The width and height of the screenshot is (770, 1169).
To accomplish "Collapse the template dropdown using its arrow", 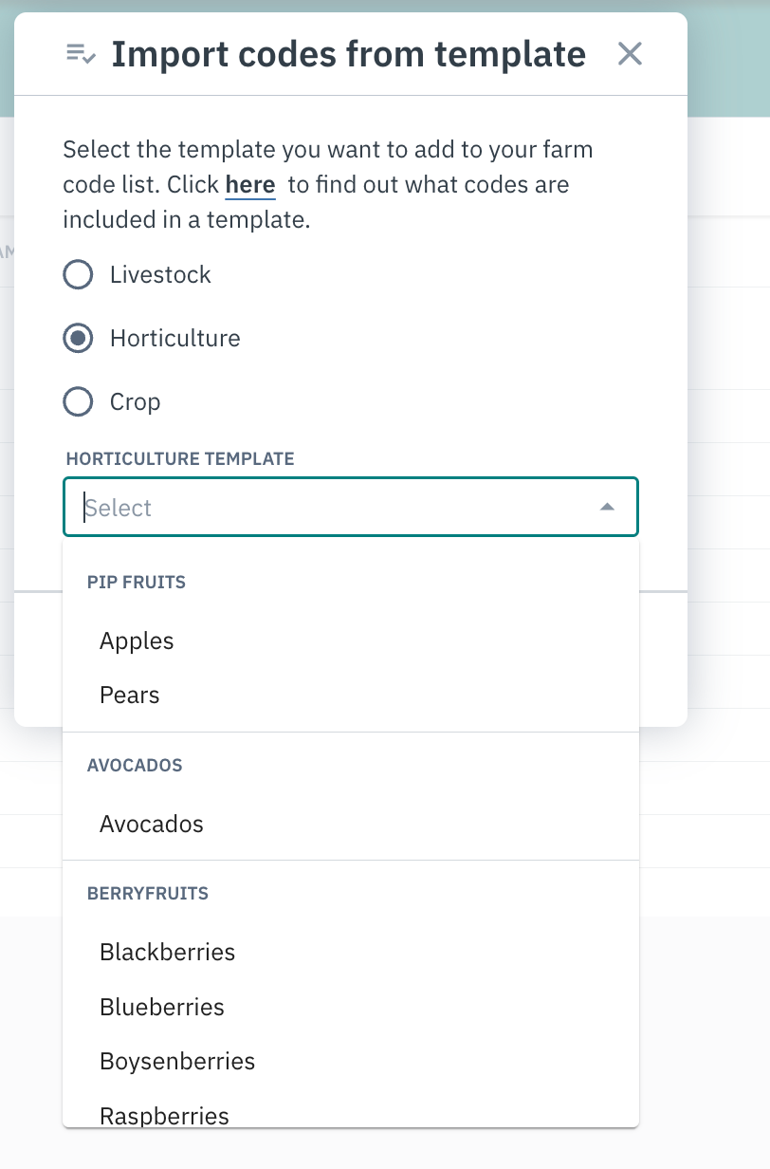I will pos(607,508).
